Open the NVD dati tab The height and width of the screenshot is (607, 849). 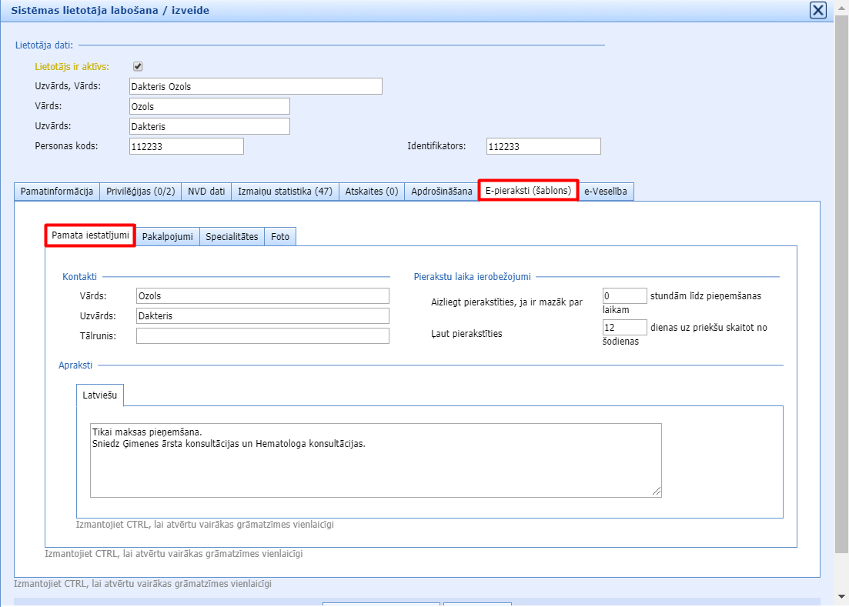tap(206, 192)
